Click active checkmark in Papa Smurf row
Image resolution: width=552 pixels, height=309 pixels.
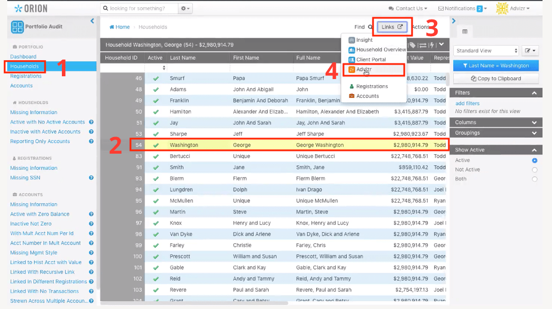[156, 79]
